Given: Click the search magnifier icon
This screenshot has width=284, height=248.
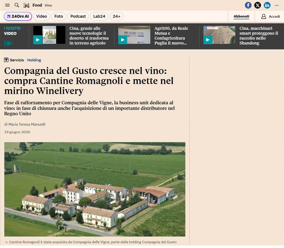Looking at the screenshot, I should click(17, 5).
